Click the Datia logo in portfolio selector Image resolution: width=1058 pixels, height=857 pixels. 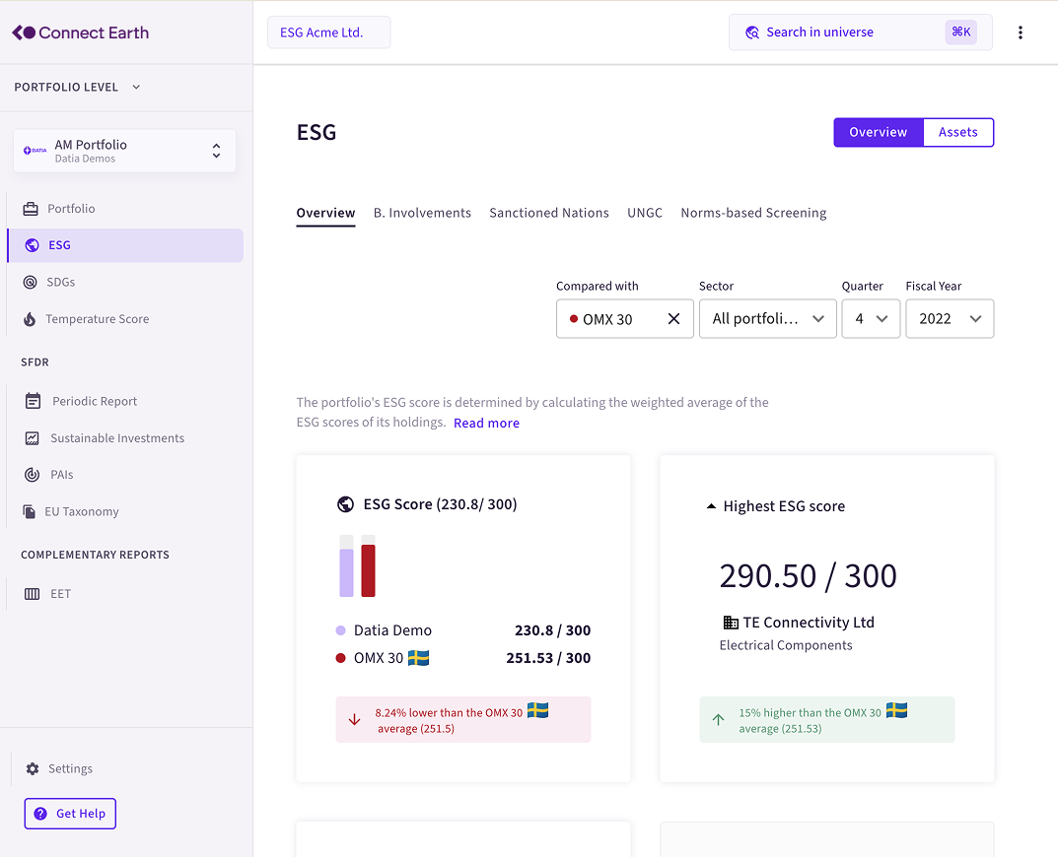click(x=35, y=151)
